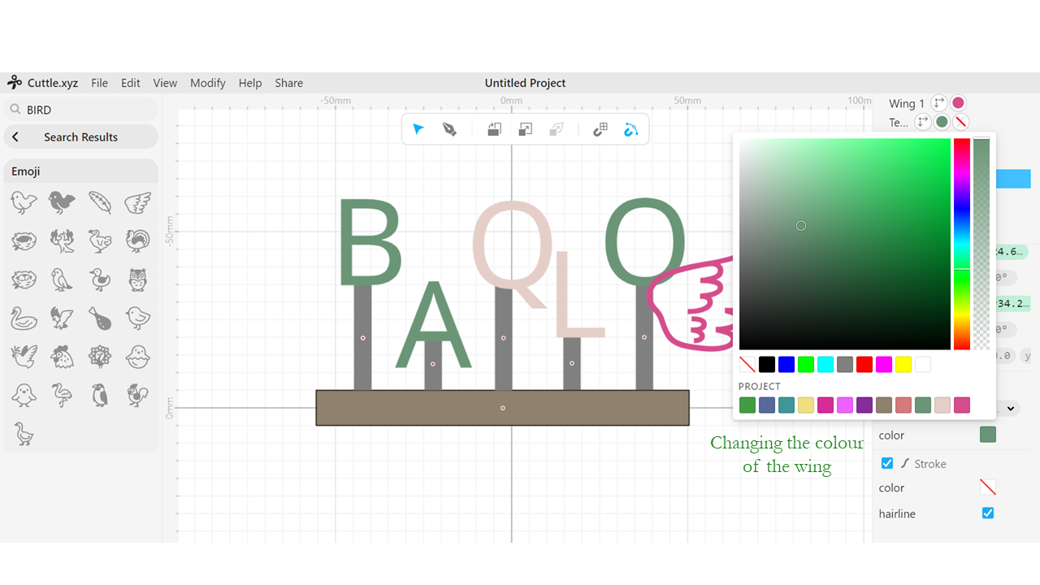
Task: Insert the dodo emoji
Action: pyautogui.click(x=100, y=240)
